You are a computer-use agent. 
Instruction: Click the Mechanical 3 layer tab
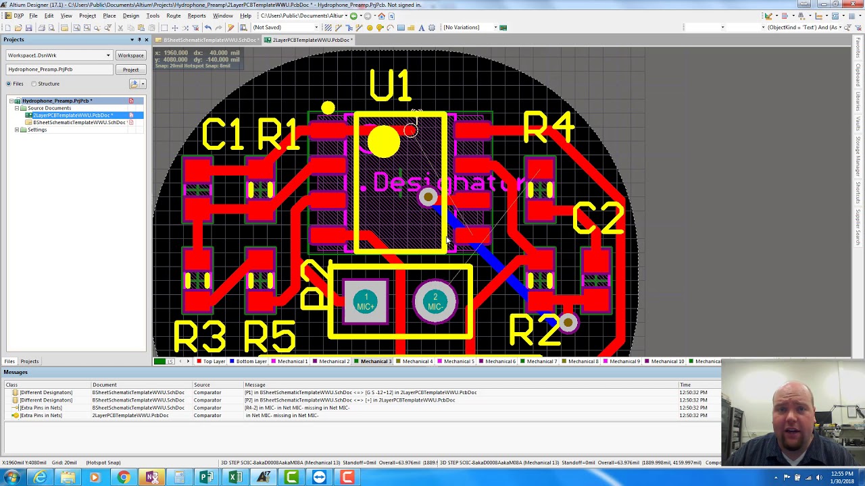[x=373, y=362]
